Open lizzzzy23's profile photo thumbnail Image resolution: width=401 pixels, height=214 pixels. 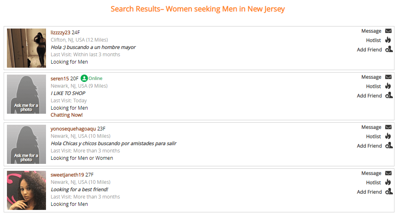pos(26,48)
